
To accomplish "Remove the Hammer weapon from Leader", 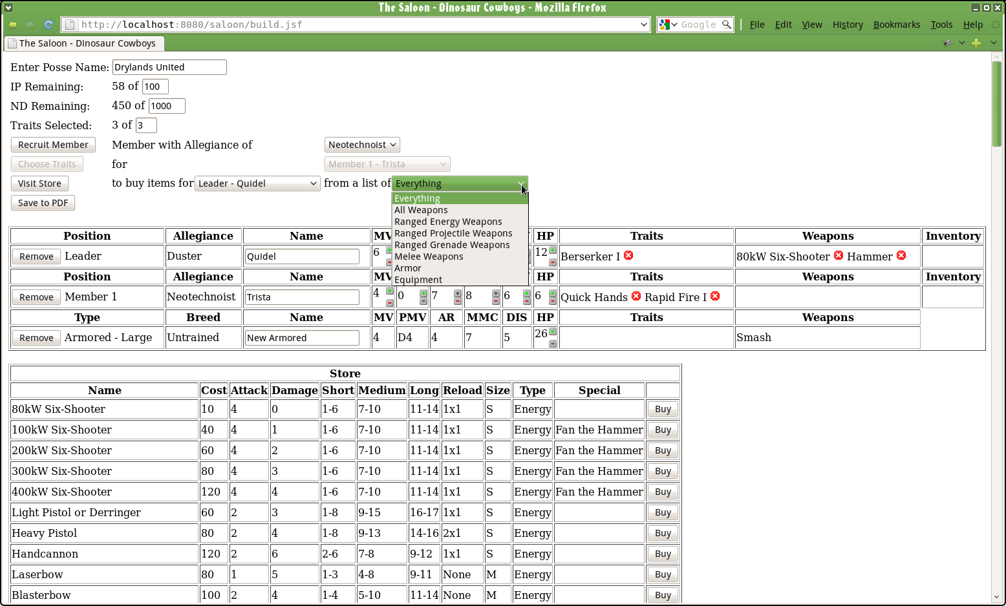I will click(x=901, y=256).
